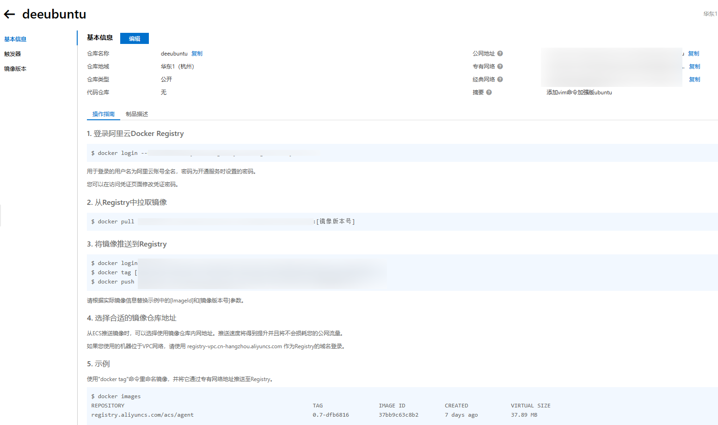Copy the 经典网络 address
Image resolution: width=718 pixels, height=425 pixels.
click(694, 80)
